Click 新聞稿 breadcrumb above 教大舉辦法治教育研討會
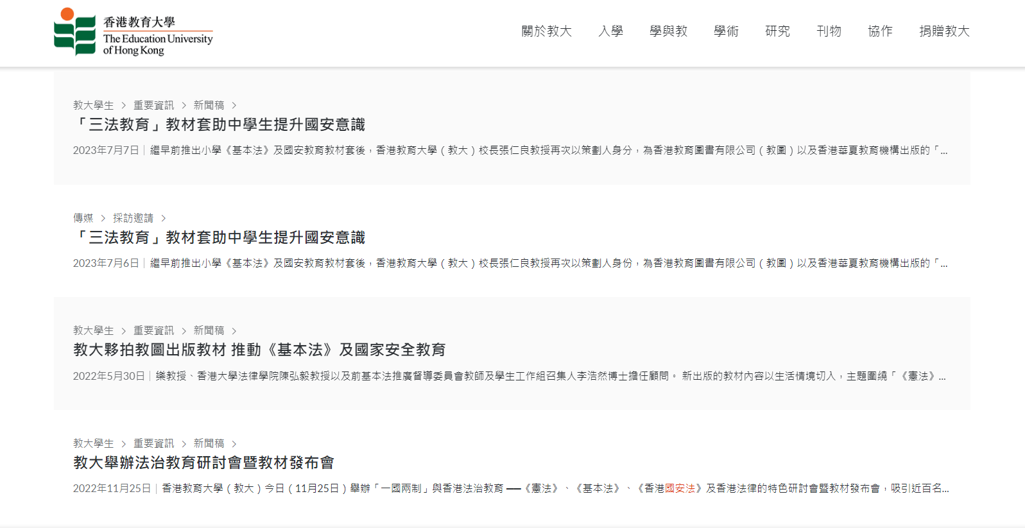1025x528 pixels. [x=209, y=443]
